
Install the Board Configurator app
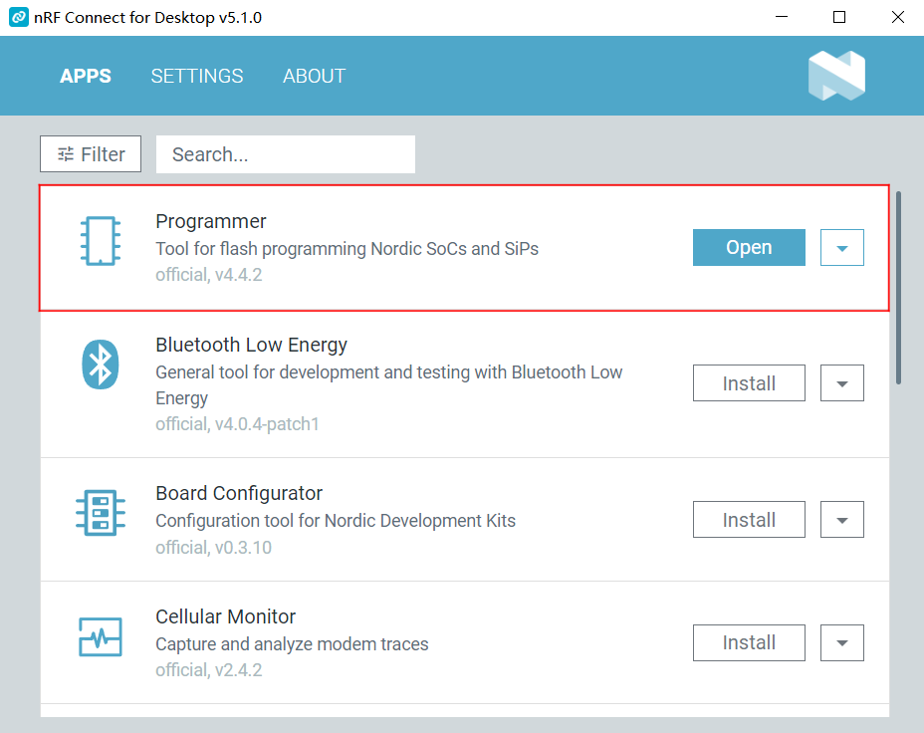(749, 520)
